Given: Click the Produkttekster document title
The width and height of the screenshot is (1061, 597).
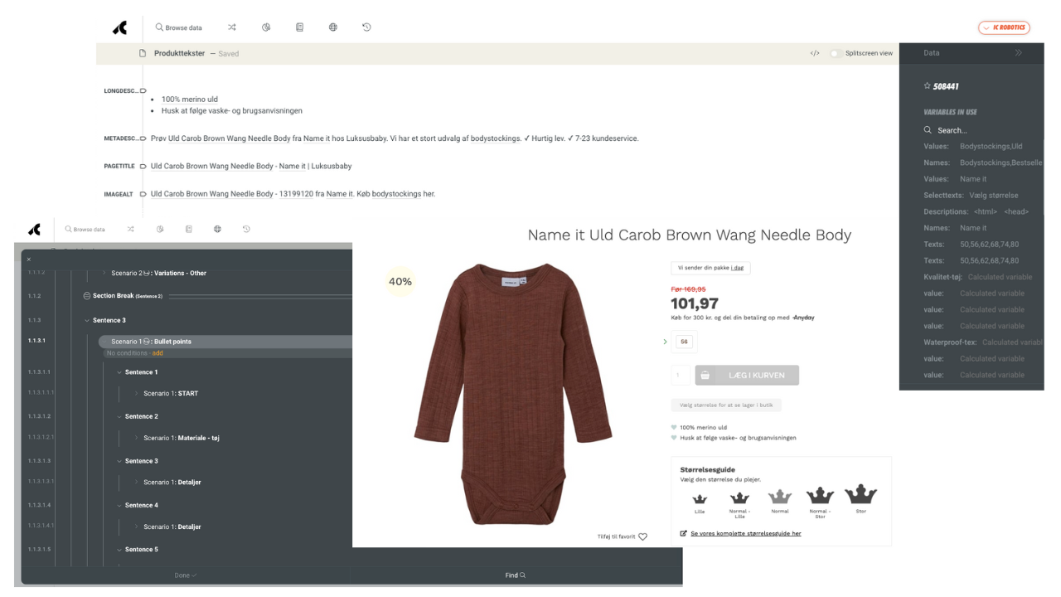Looking at the screenshot, I should coord(179,53).
